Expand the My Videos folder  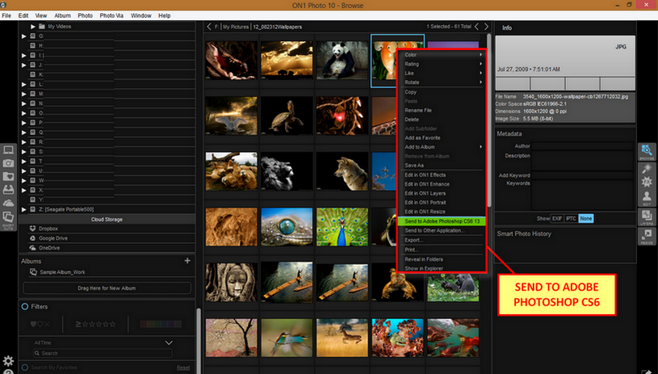tap(33, 27)
